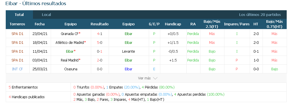Click the Ver más text

coord(144,78)
